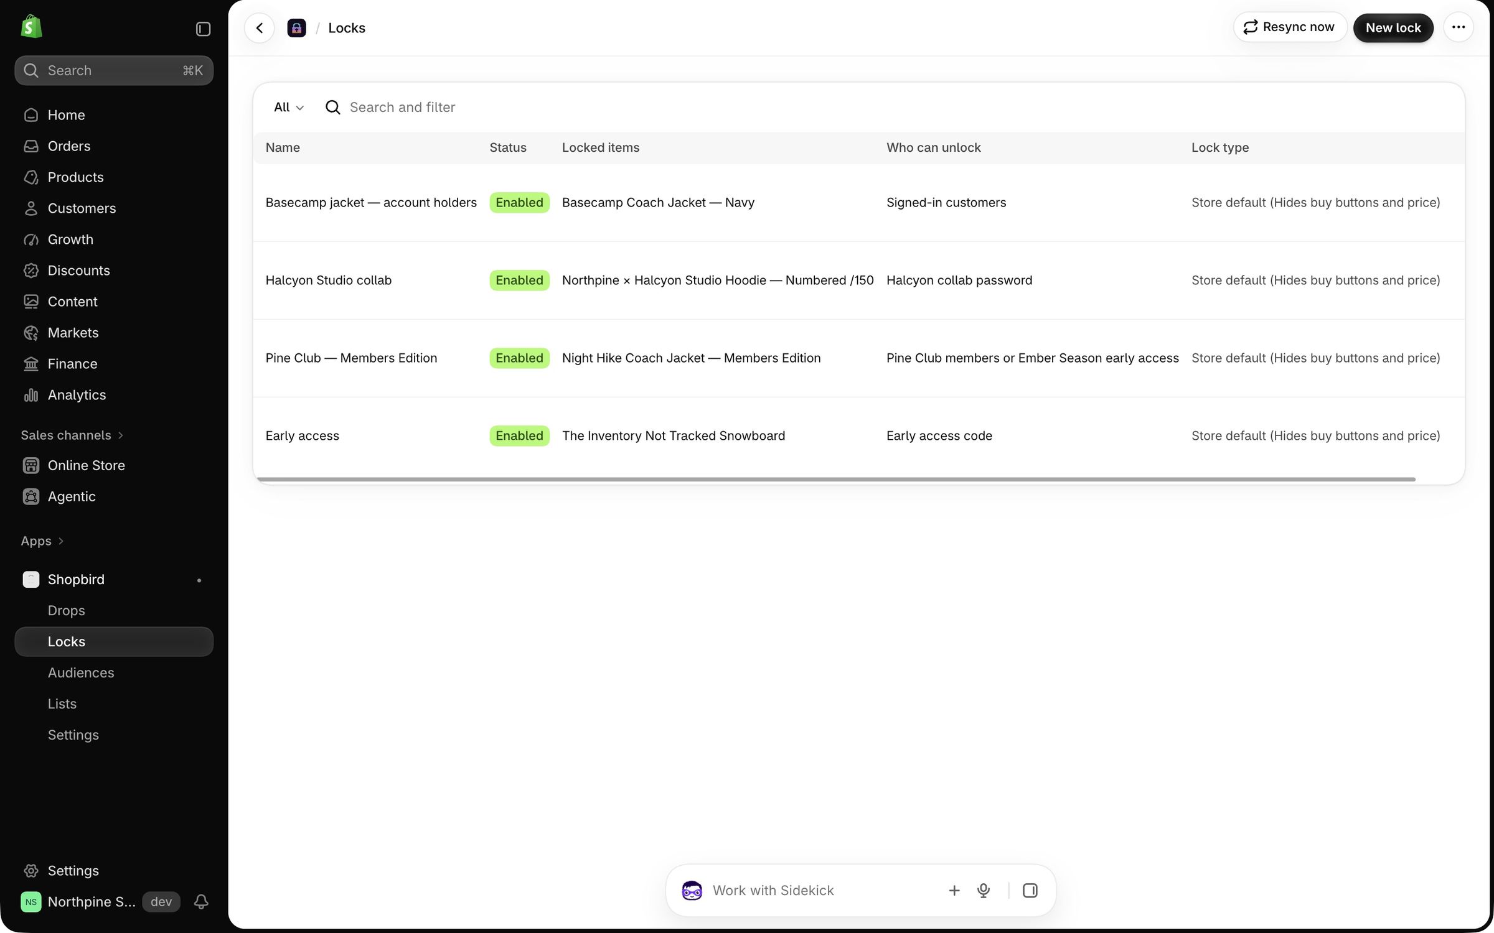Click the plus icon in Sidekick bar
1494x933 pixels.
pyautogui.click(x=954, y=891)
